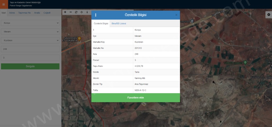Select the Adres tab
Viewport: 272px width, 127px height.
(x=12, y=13)
